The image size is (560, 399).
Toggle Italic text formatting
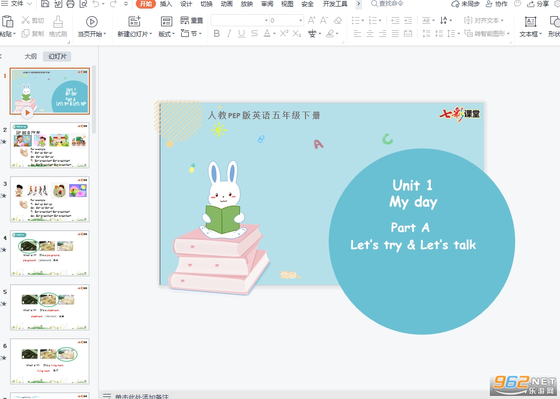(229, 33)
